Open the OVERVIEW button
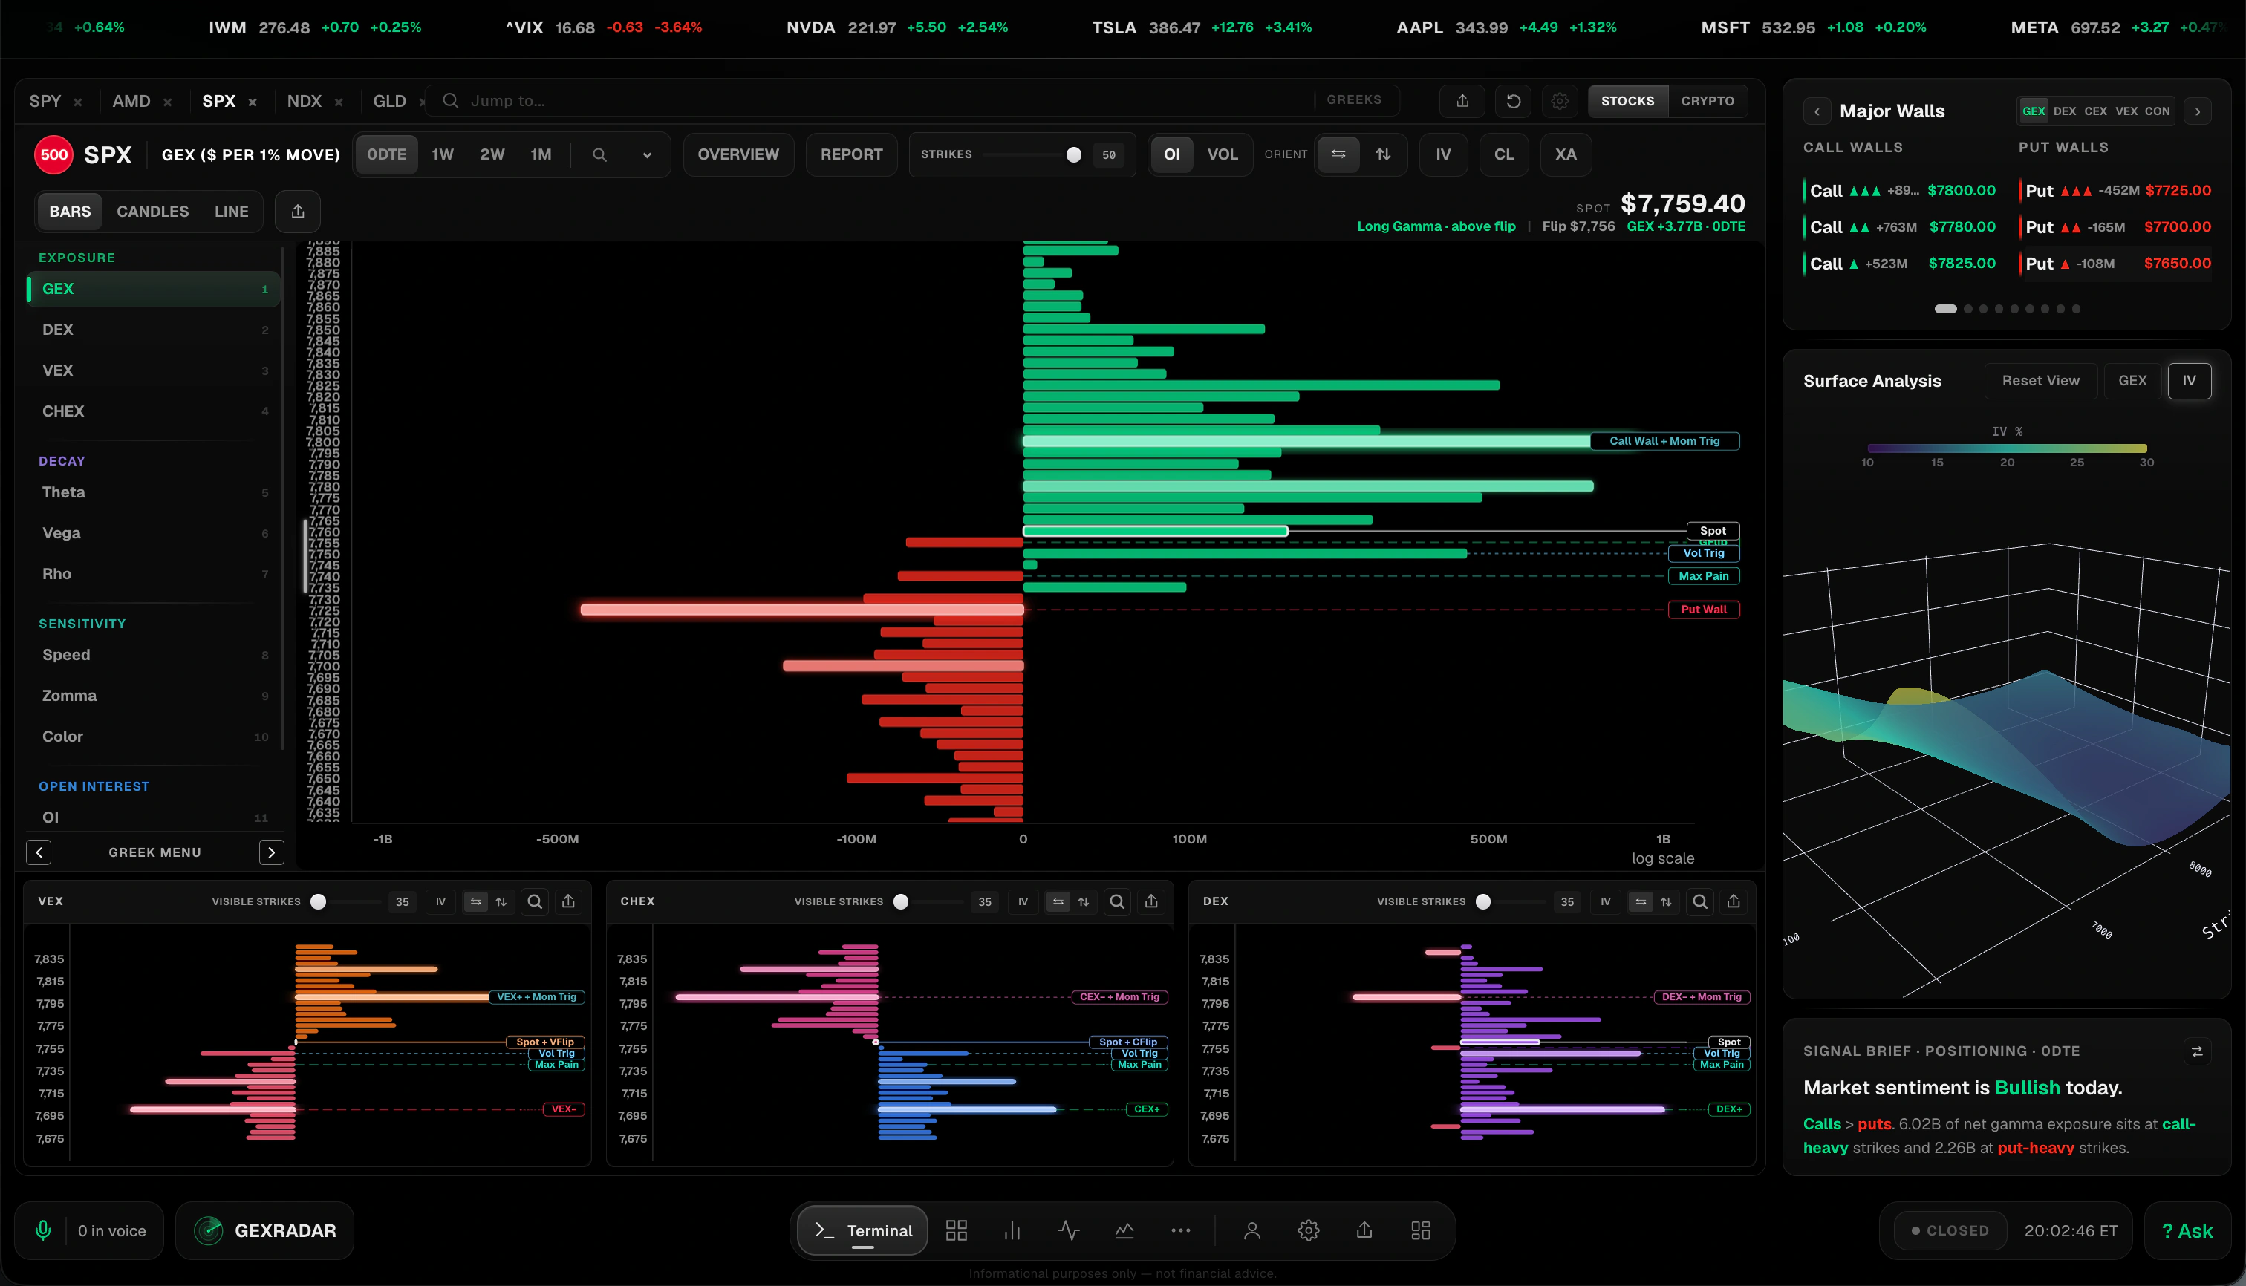This screenshot has width=2246, height=1286. pos(738,154)
